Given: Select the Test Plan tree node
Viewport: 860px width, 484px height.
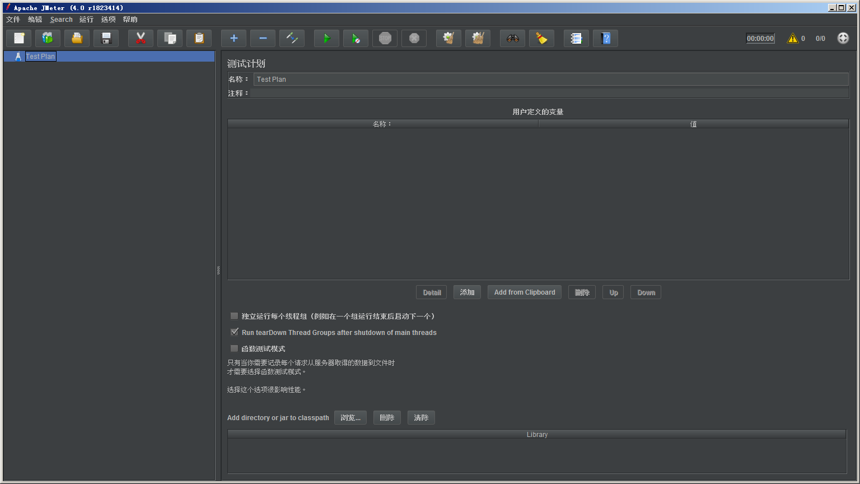Looking at the screenshot, I should (40, 56).
